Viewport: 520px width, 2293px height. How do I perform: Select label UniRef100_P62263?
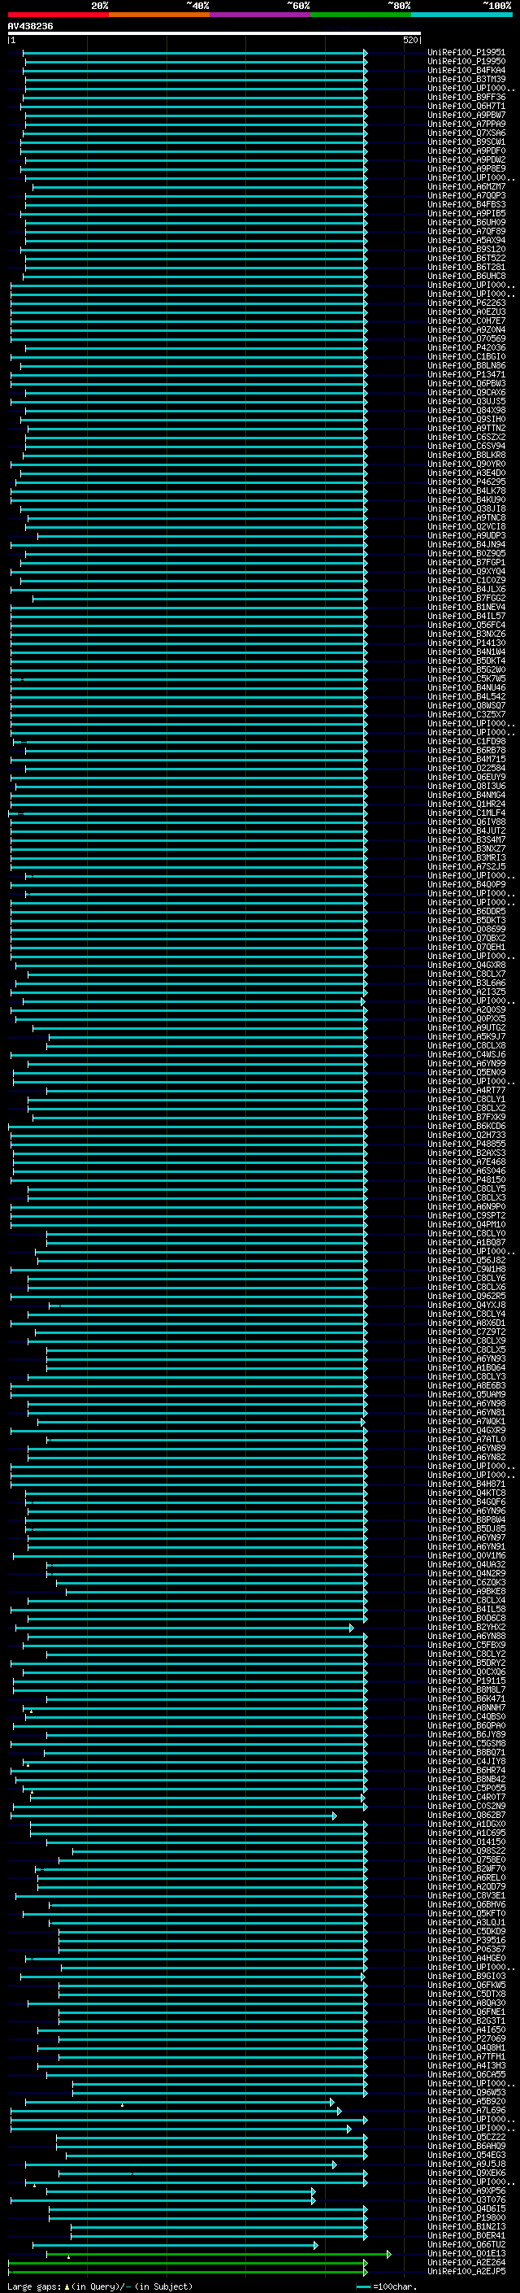click(x=466, y=303)
